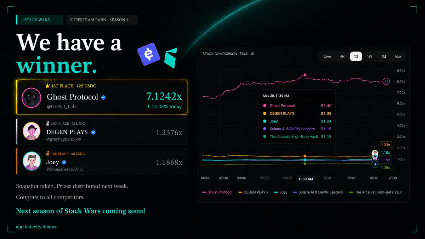The width and height of the screenshot is (425, 239).
Task: Click the $7.40 value in tooltip
Action: click(326, 106)
